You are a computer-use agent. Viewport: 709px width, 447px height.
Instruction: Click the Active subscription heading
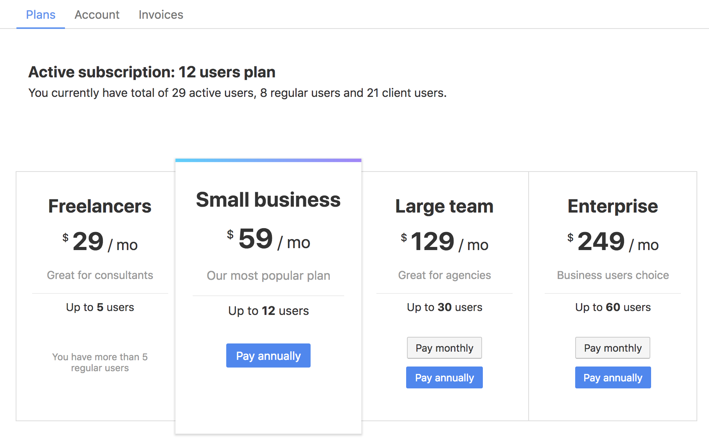pyautogui.click(x=152, y=72)
